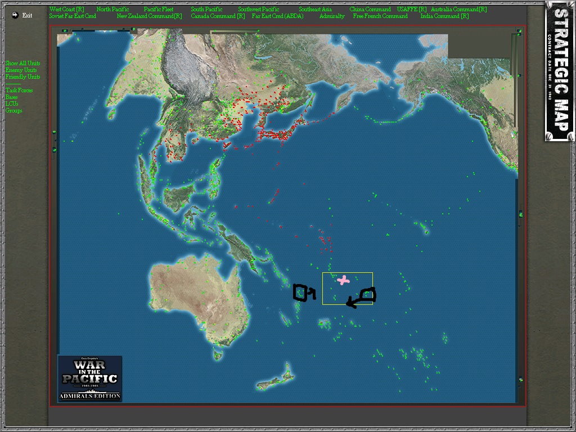Toggle LCUs display on map
The height and width of the screenshot is (432, 576).
click(x=12, y=103)
